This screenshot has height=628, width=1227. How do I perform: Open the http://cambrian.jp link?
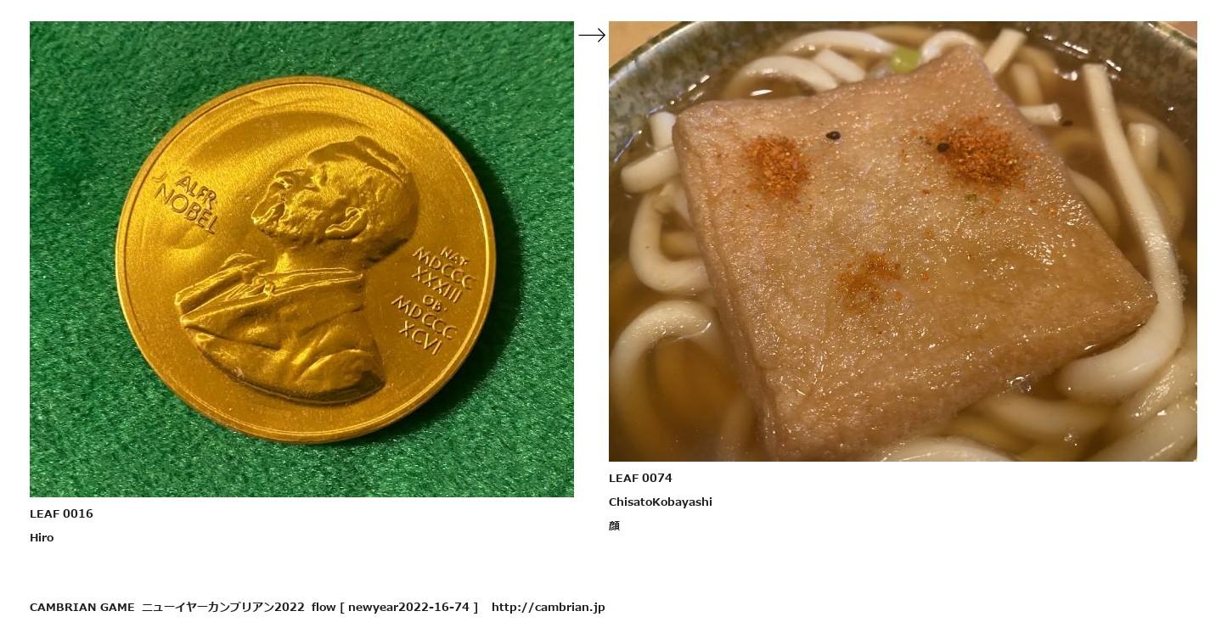pyautogui.click(x=549, y=607)
